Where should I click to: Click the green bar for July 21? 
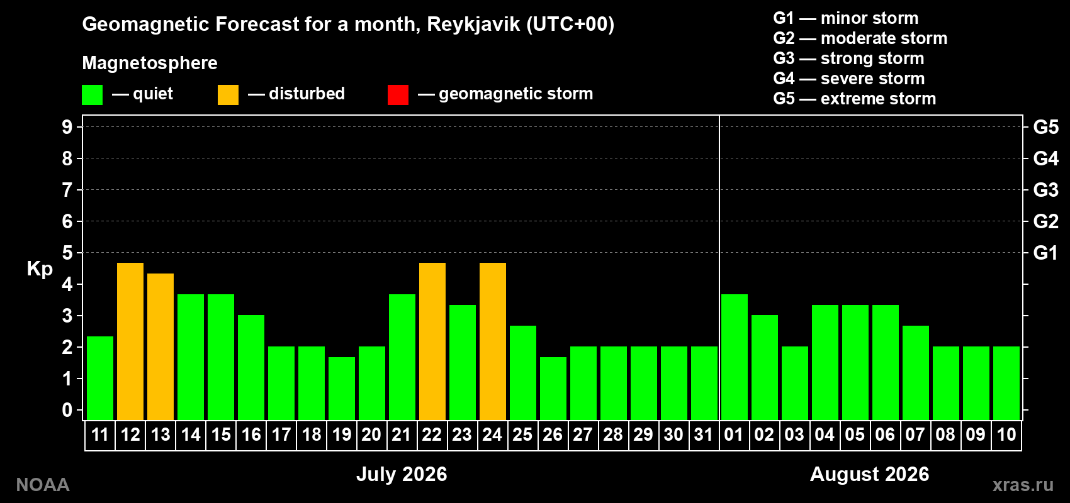402,357
